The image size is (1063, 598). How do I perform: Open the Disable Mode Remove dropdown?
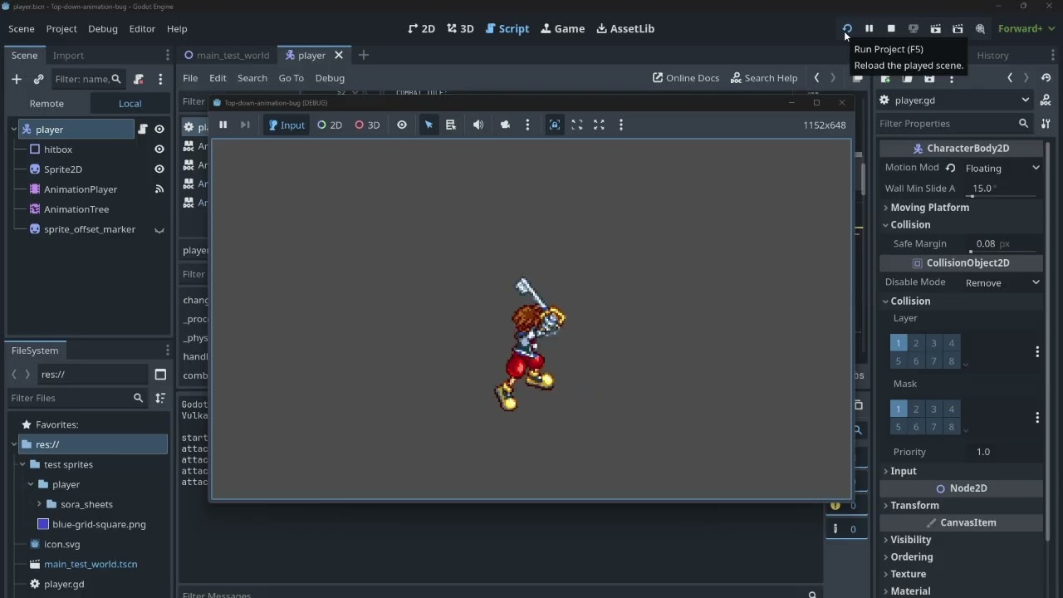pyautogui.click(x=1002, y=283)
